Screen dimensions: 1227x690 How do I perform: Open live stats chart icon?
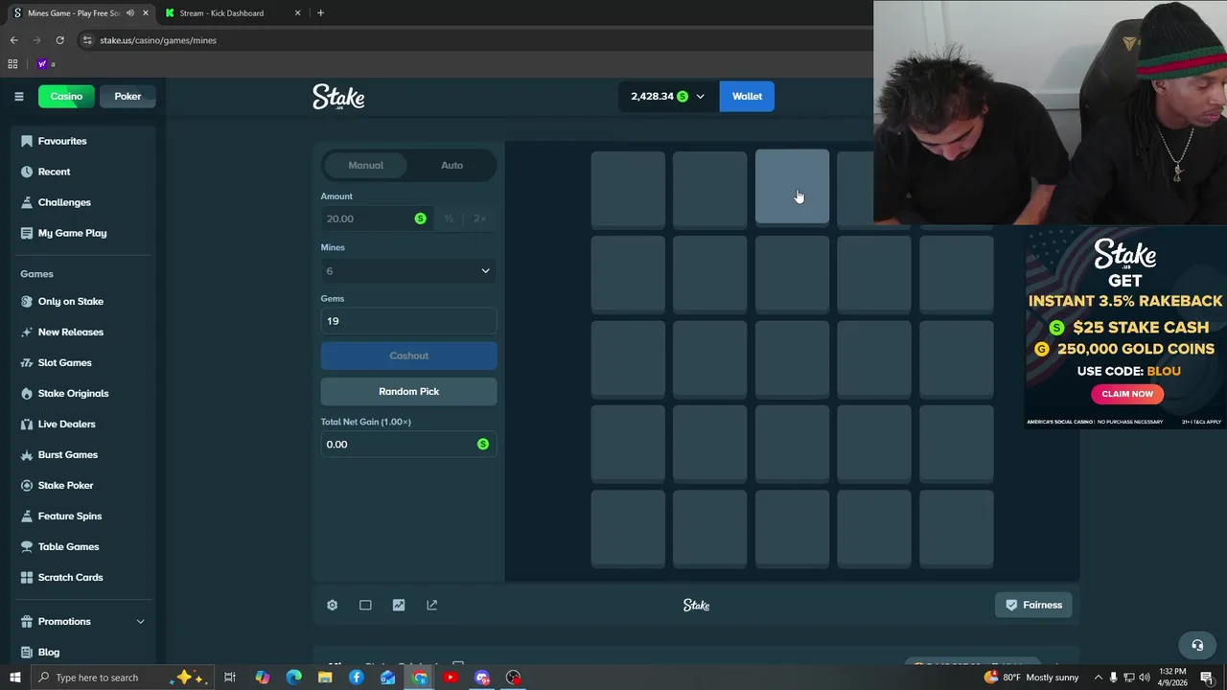399,605
